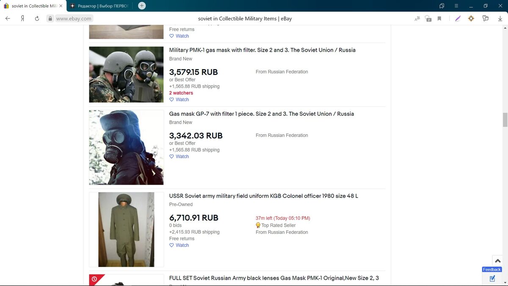Open USSR Soviet army KGB Colonel uniform title
Viewport: 508px width, 286px height.
[264, 196]
